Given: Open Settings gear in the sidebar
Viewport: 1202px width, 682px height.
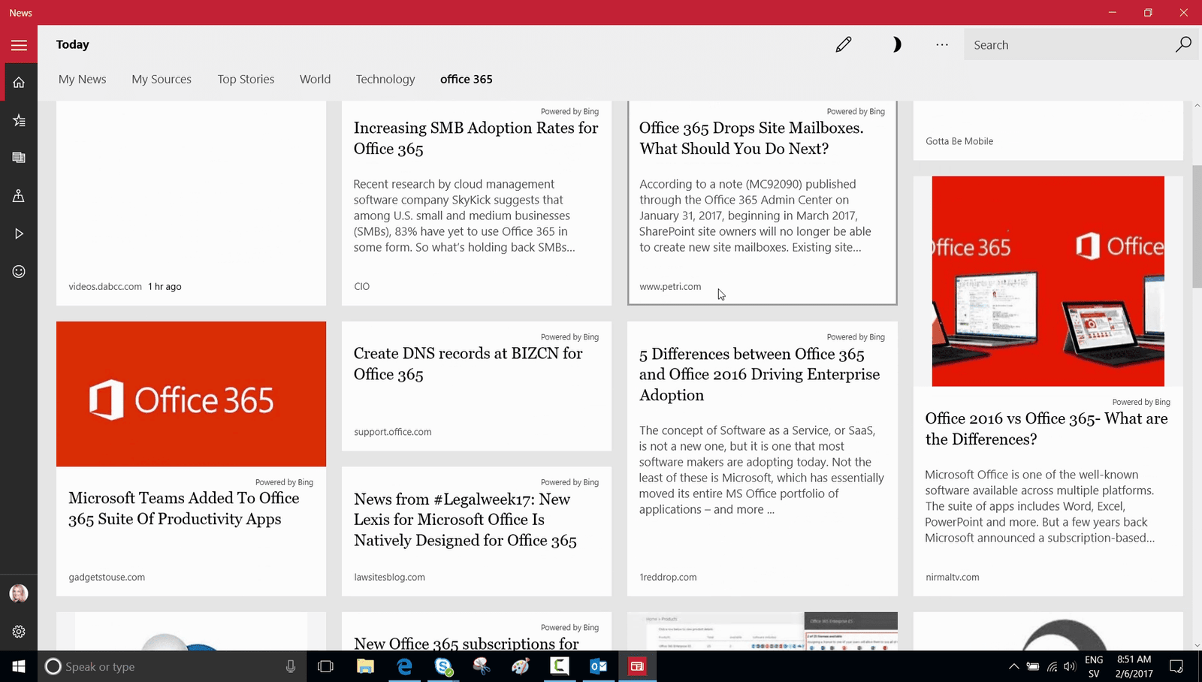Looking at the screenshot, I should point(19,632).
